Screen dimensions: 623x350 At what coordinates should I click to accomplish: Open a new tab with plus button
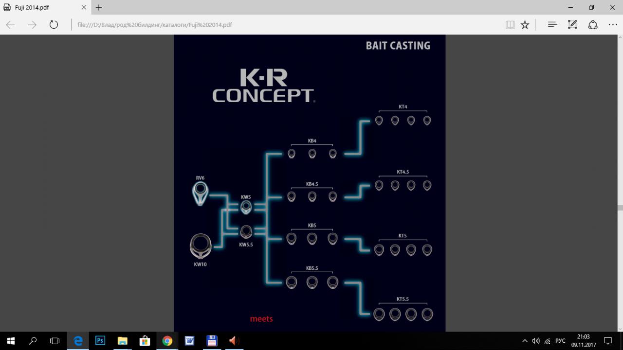[99, 8]
